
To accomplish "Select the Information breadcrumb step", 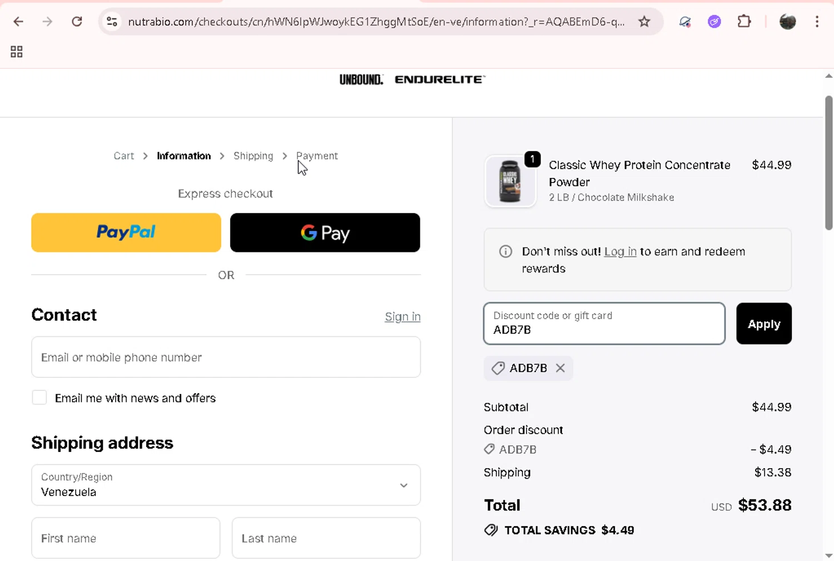I will (x=183, y=156).
